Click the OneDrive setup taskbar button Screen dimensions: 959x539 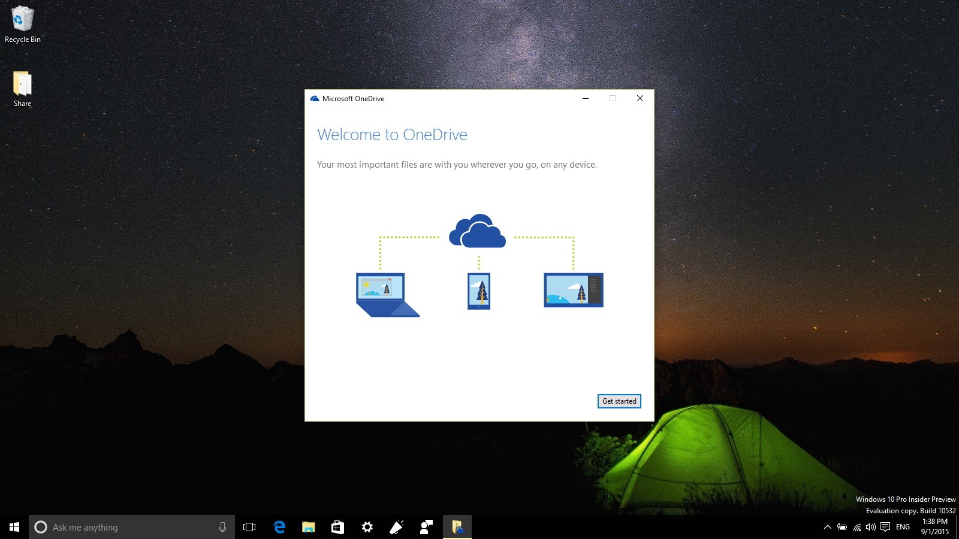coord(457,527)
